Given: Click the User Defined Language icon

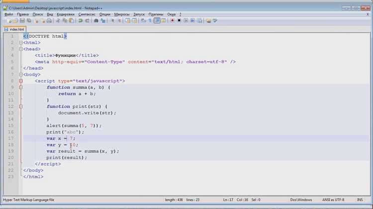Looking at the screenshot, I should pos(164,21).
